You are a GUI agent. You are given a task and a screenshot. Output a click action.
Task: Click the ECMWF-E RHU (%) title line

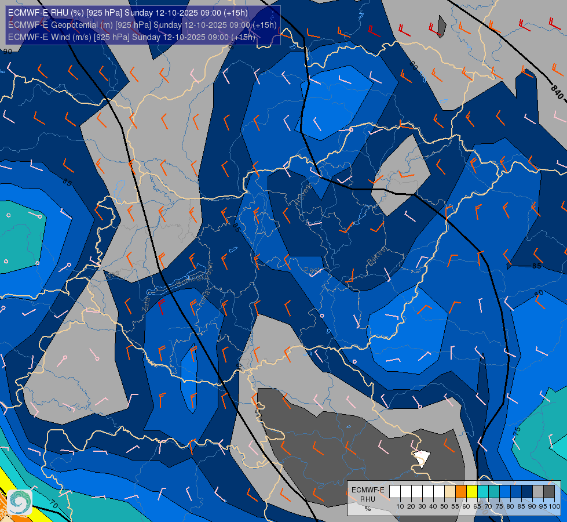click(x=128, y=13)
